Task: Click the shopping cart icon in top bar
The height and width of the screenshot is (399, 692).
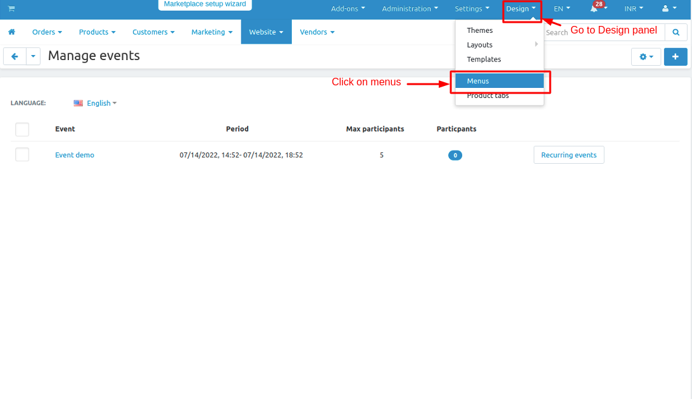Action: click(x=11, y=9)
